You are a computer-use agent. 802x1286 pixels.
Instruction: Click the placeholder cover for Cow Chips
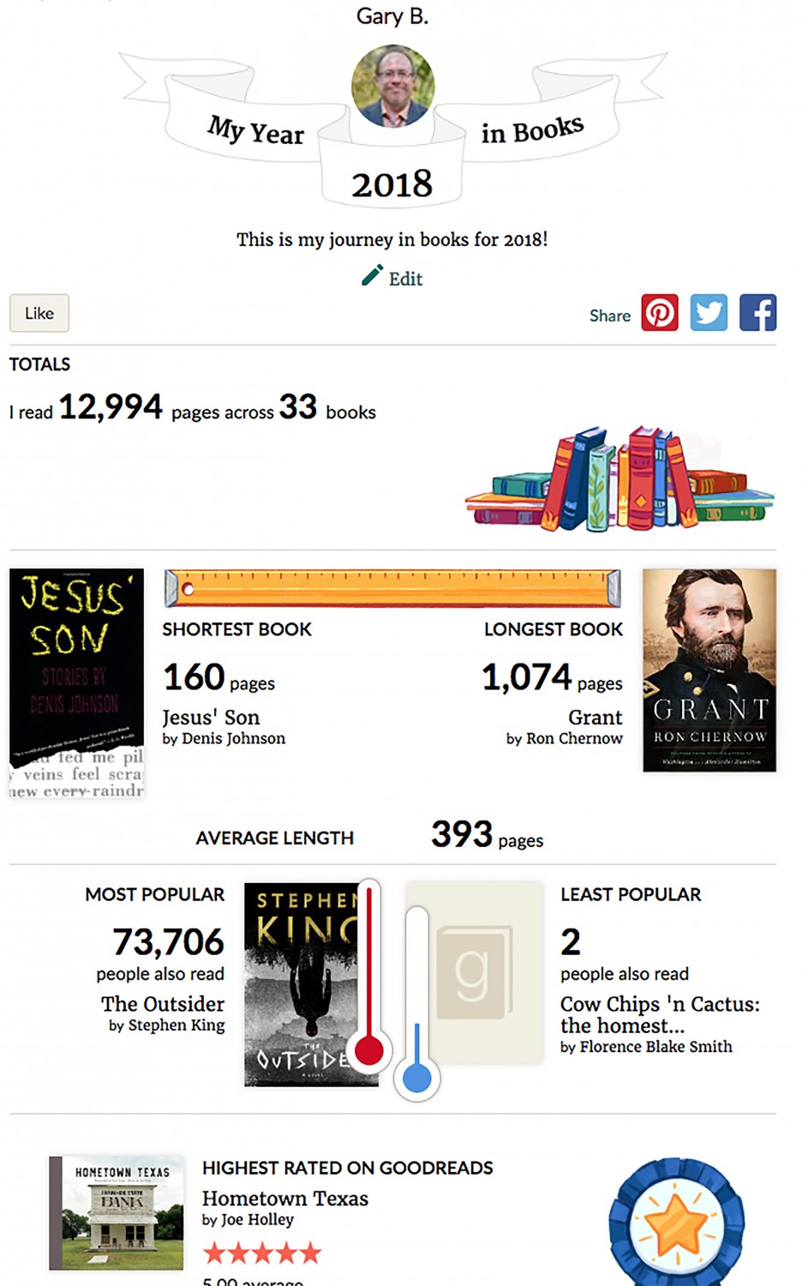(x=474, y=973)
